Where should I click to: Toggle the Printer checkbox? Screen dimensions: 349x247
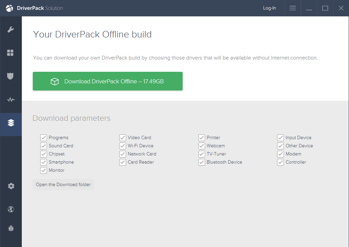point(202,138)
